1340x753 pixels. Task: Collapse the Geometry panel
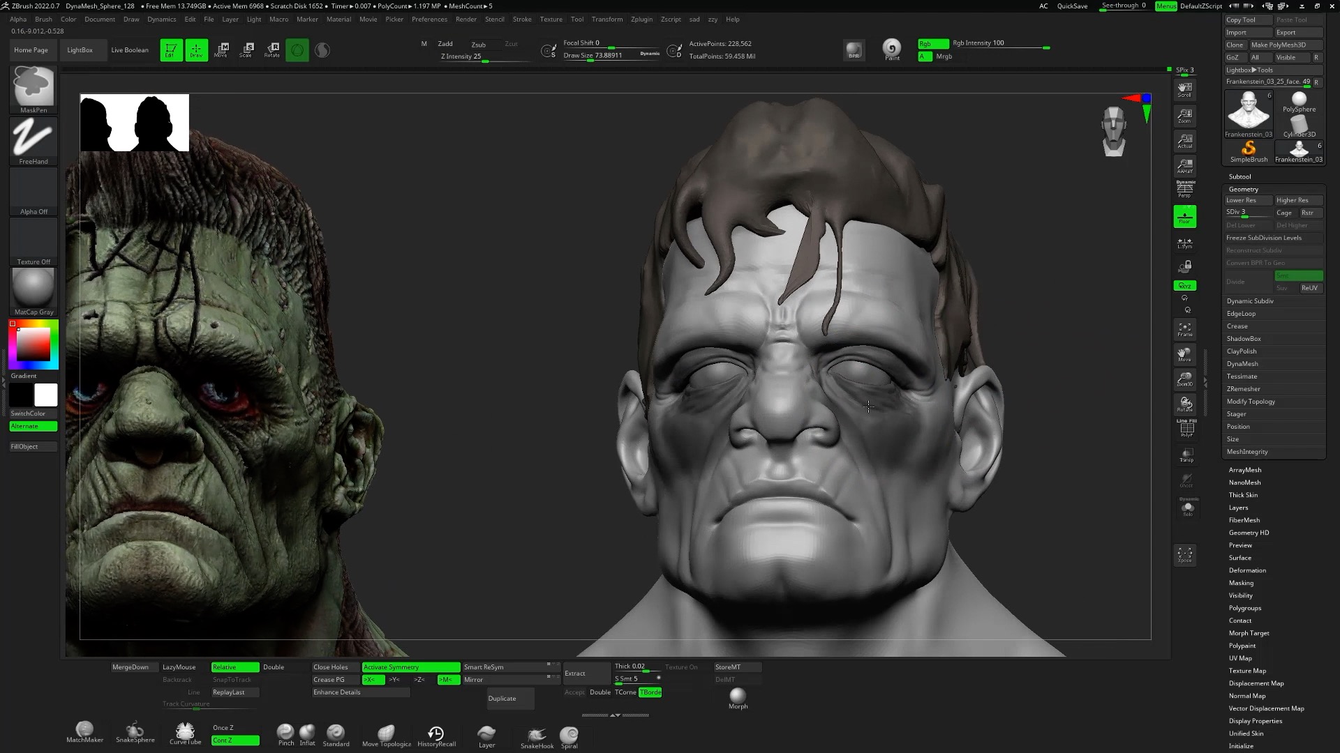1244,189
